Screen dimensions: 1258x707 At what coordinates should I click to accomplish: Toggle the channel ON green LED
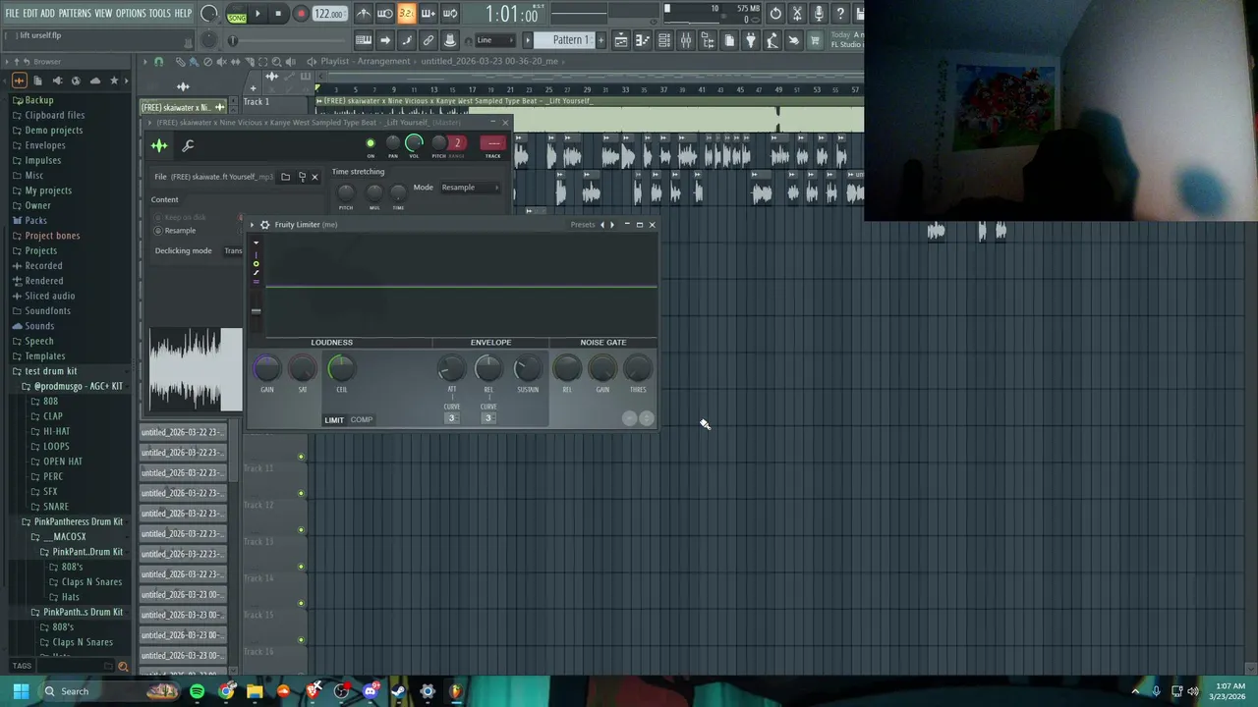(x=371, y=143)
